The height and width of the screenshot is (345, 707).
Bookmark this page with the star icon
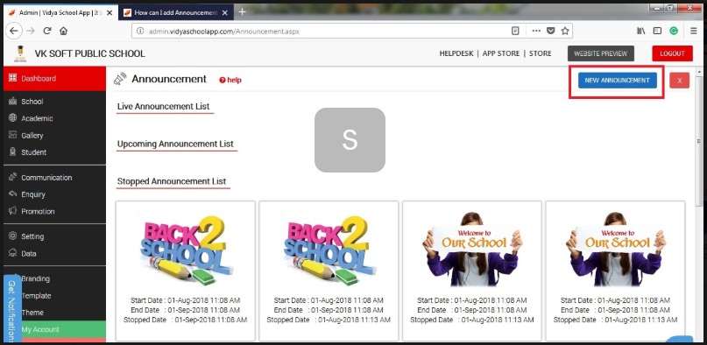[x=564, y=31]
